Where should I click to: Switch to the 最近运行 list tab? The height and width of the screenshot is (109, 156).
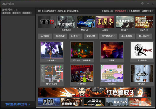click(x=16, y=13)
